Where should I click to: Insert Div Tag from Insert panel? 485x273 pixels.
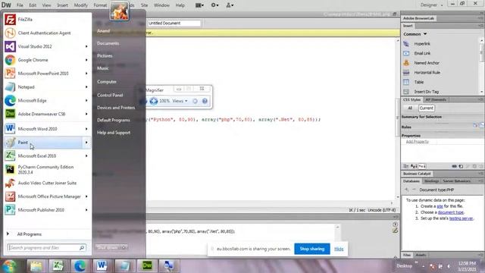coord(426,92)
